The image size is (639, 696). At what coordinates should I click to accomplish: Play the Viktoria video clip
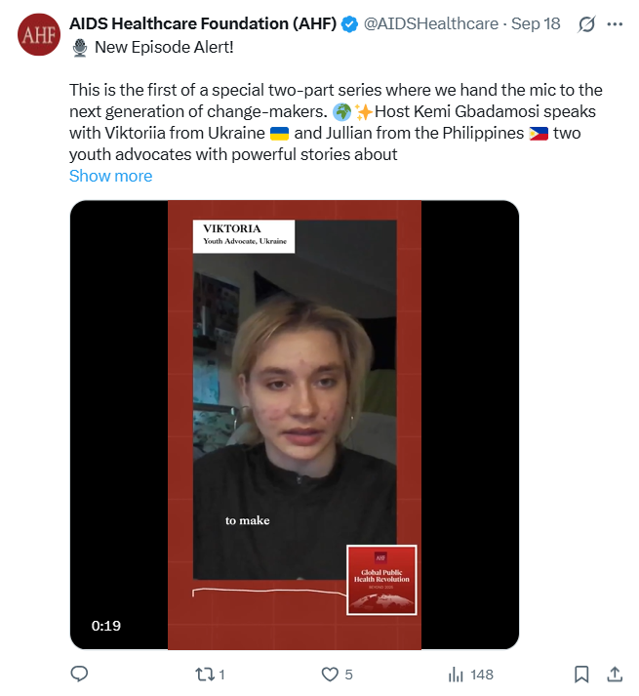(295, 425)
